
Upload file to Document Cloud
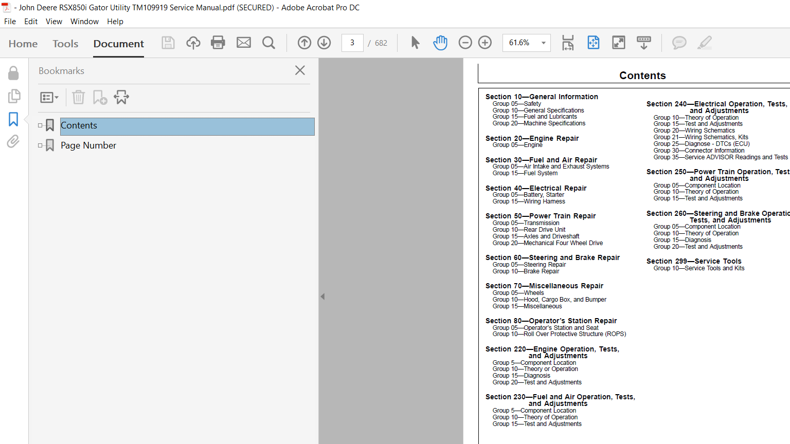(x=193, y=43)
